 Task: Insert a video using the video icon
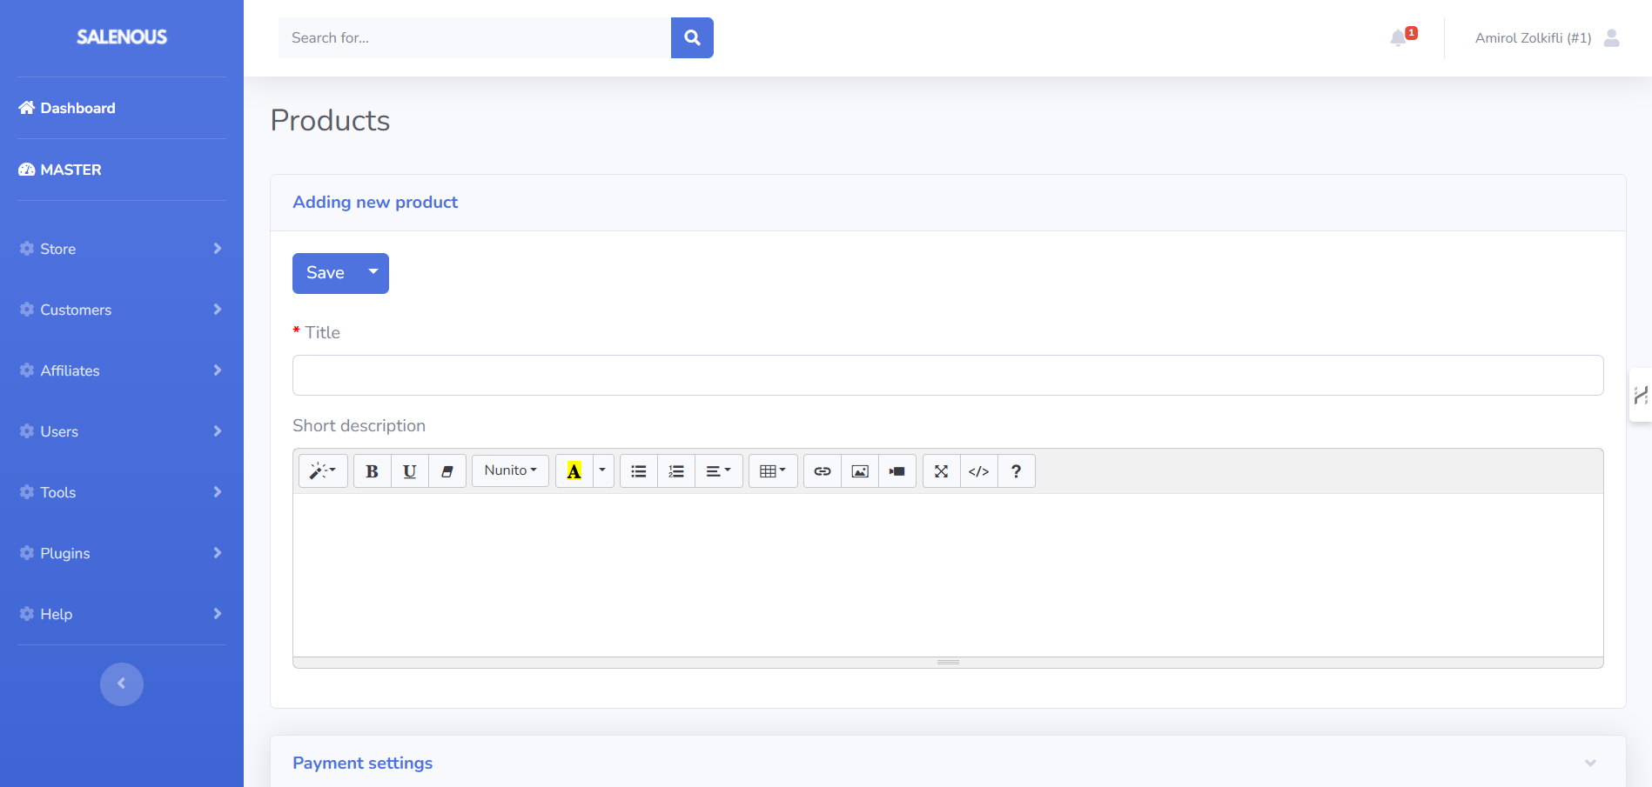[x=897, y=471]
